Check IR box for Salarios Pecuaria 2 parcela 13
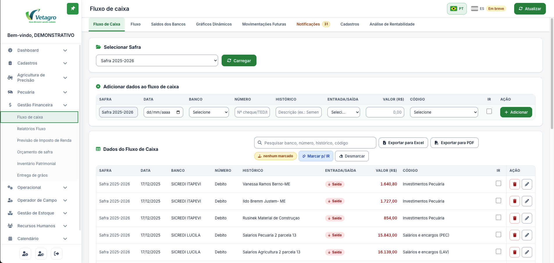 498,235
